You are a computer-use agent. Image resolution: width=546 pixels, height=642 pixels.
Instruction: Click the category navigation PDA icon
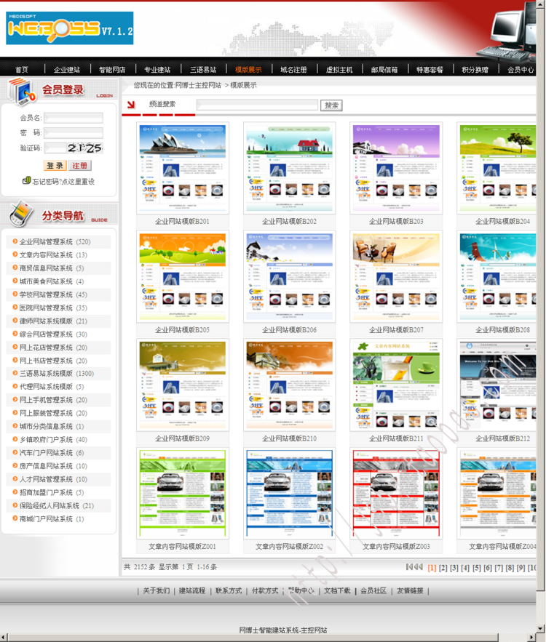[22, 214]
